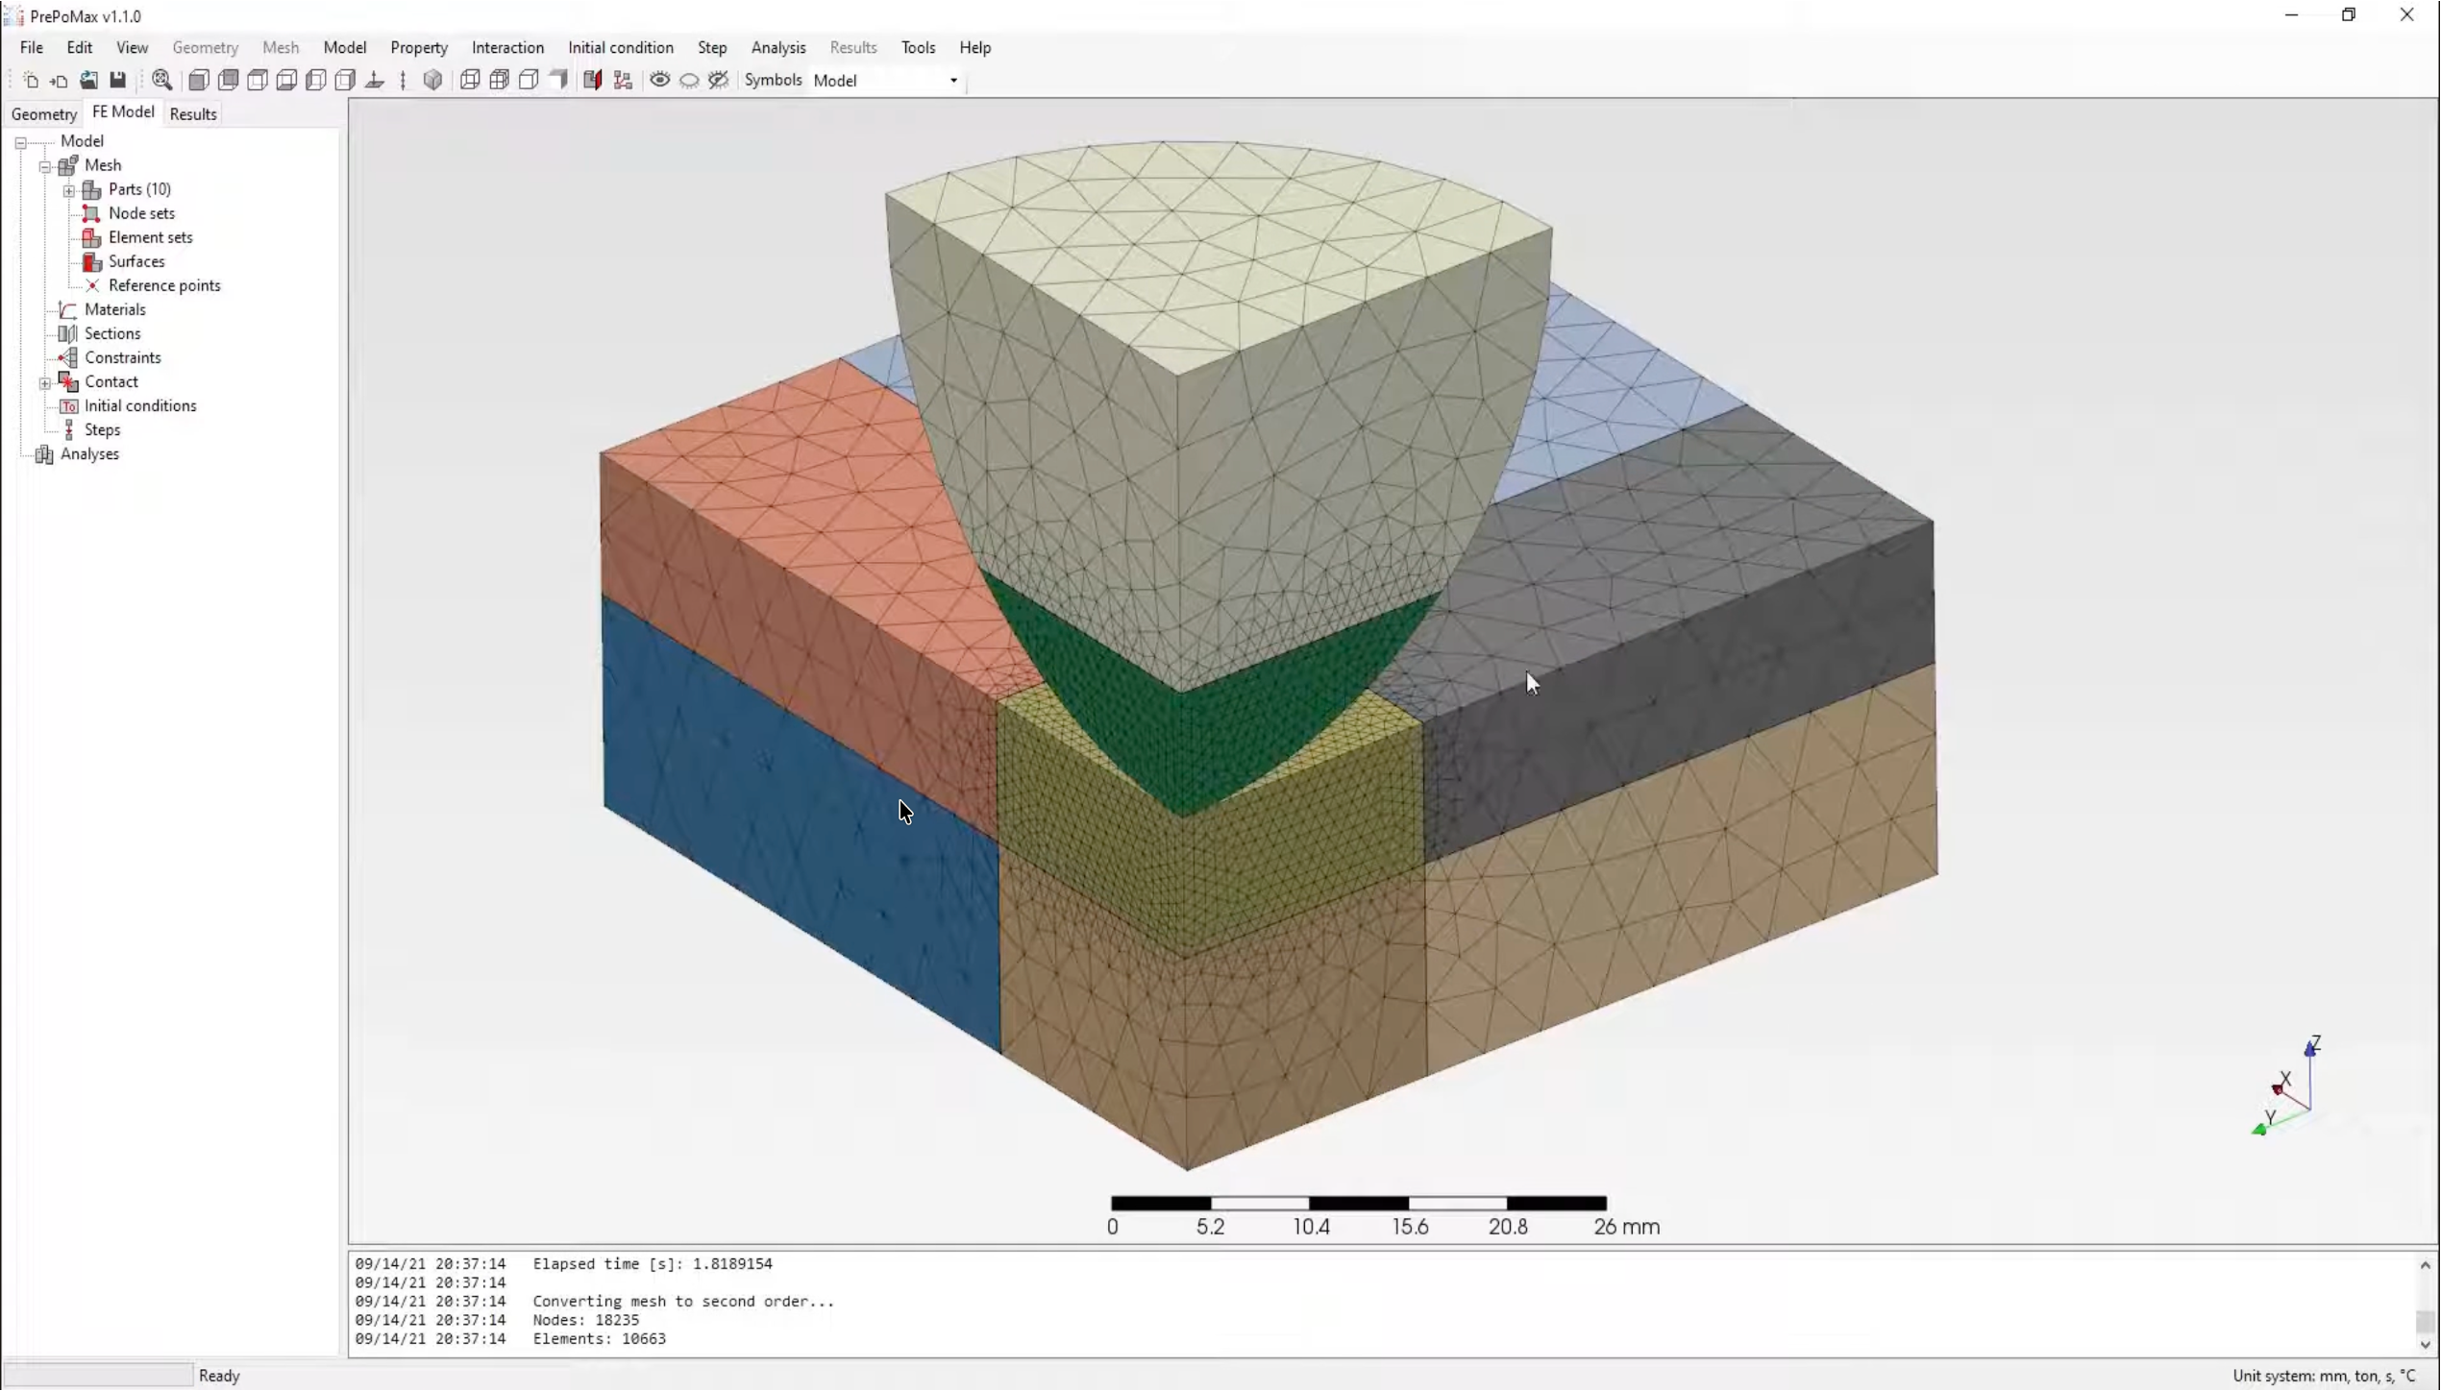Select Steps in the model tree

[x=102, y=429]
